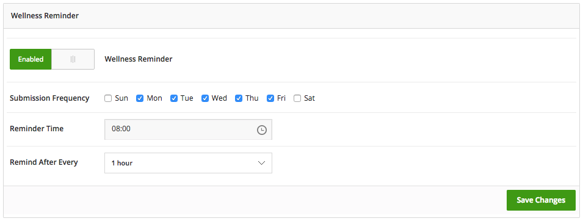Uncheck the Tue checkbox

[x=174, y=98]
